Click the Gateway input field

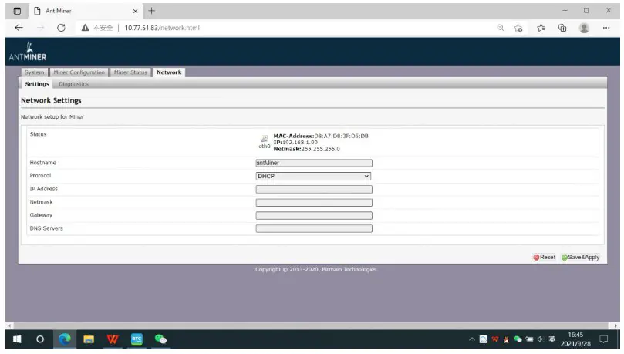314,216
